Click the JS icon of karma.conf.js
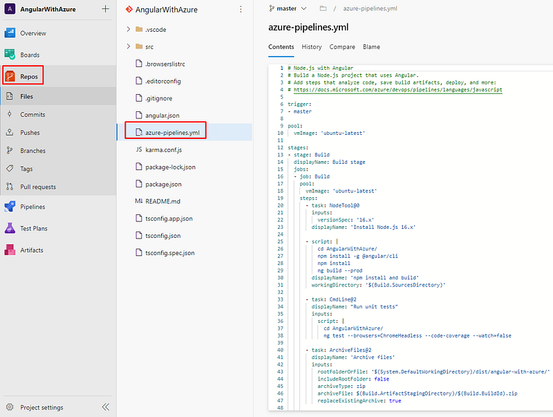Viewport: 553px width, 417px height. point(139,149)
